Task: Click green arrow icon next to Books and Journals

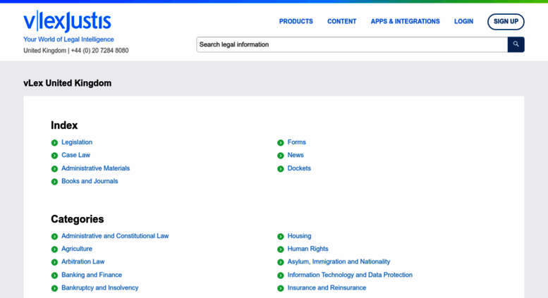Action: point(54,182)
